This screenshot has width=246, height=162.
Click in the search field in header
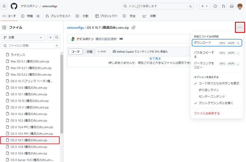pos(158,6)
